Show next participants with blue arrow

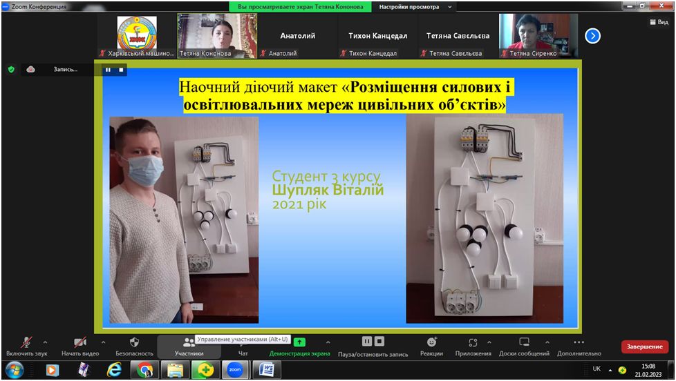(592, 36)
